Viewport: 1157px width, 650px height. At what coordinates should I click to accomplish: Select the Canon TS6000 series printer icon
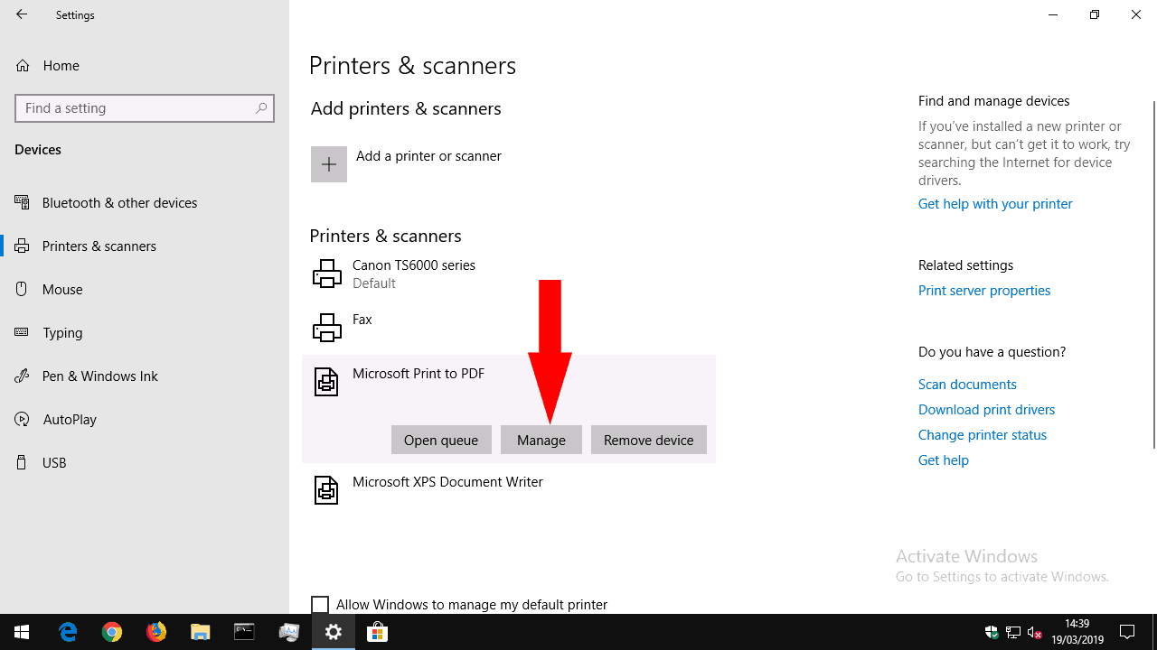(327, 274)
